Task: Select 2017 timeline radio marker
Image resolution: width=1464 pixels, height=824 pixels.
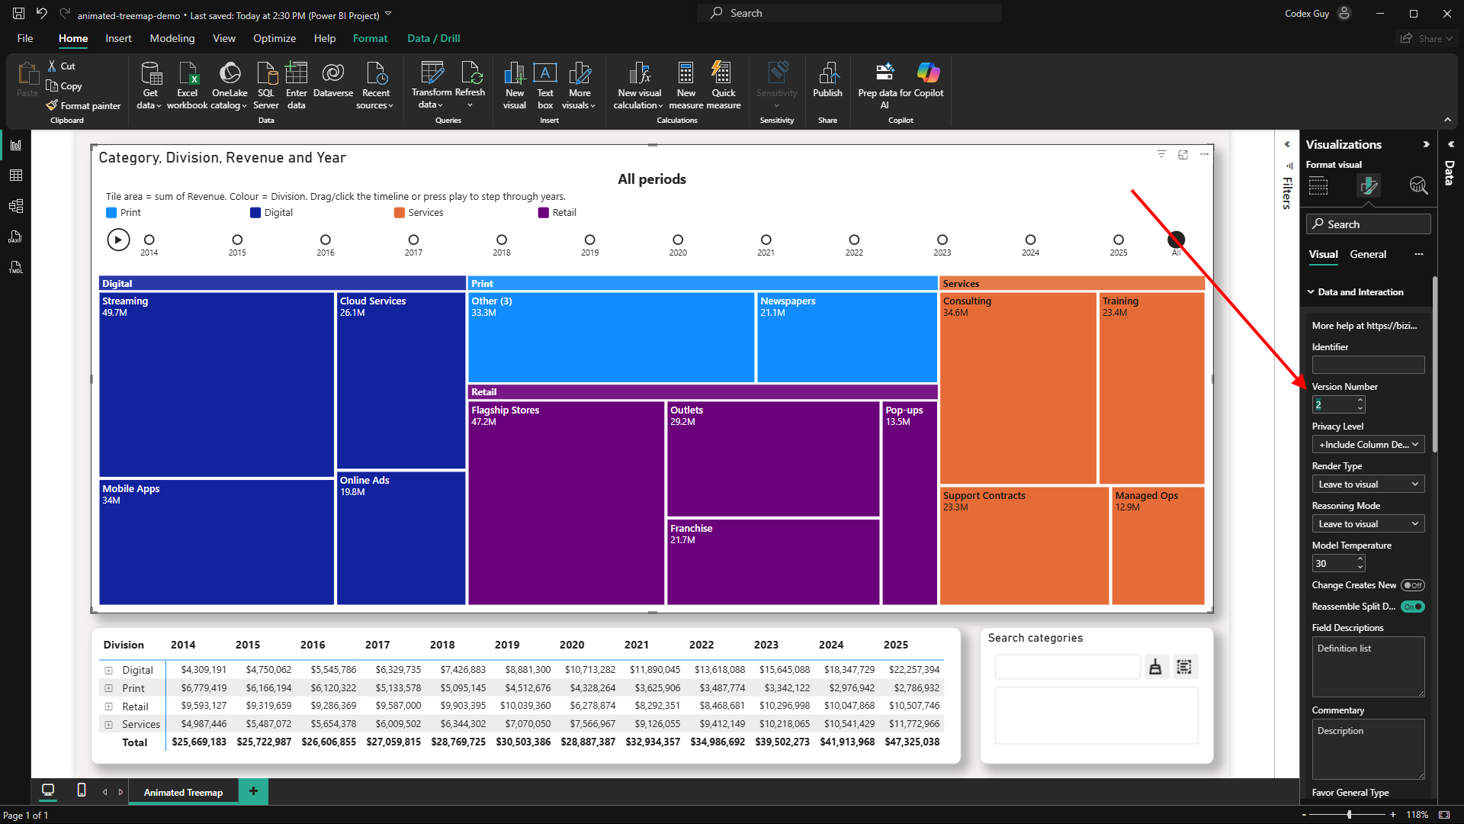Action: click(413, 240)
